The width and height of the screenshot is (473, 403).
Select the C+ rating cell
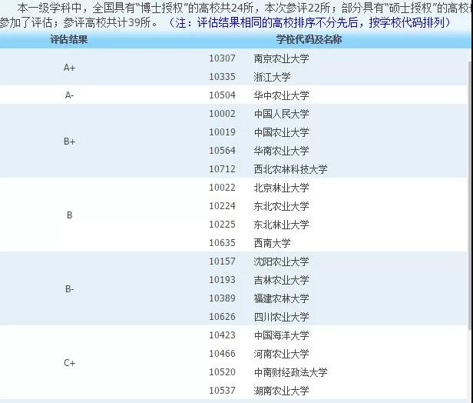pos(69,363)
